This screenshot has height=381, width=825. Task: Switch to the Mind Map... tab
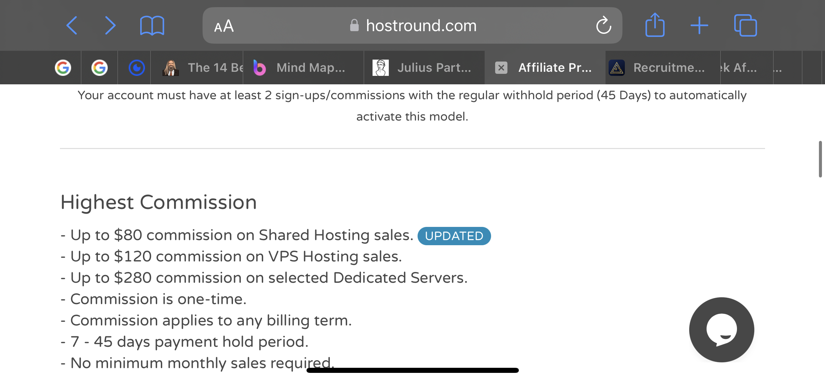pyautogui.click(x=303, y=67)
